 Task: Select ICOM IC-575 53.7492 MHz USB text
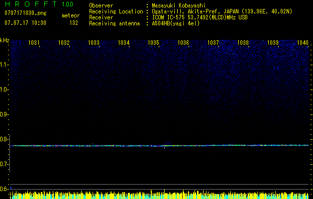(x=200, y=17)
